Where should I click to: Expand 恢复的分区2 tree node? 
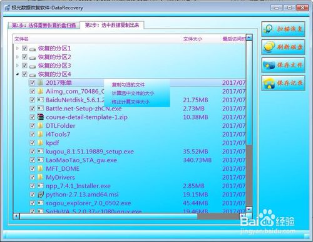(x=18, y=57)
